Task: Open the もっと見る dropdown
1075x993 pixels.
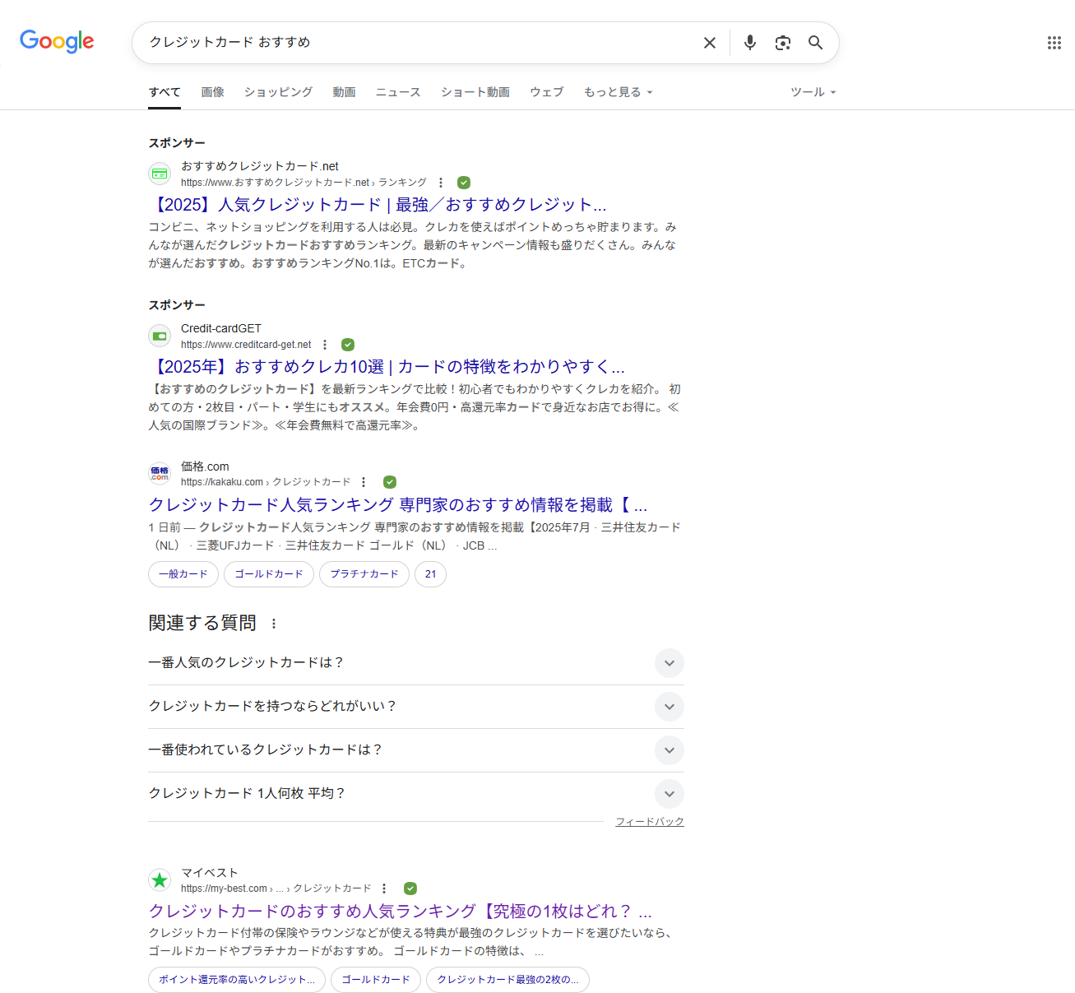Action: coord(618,92)
